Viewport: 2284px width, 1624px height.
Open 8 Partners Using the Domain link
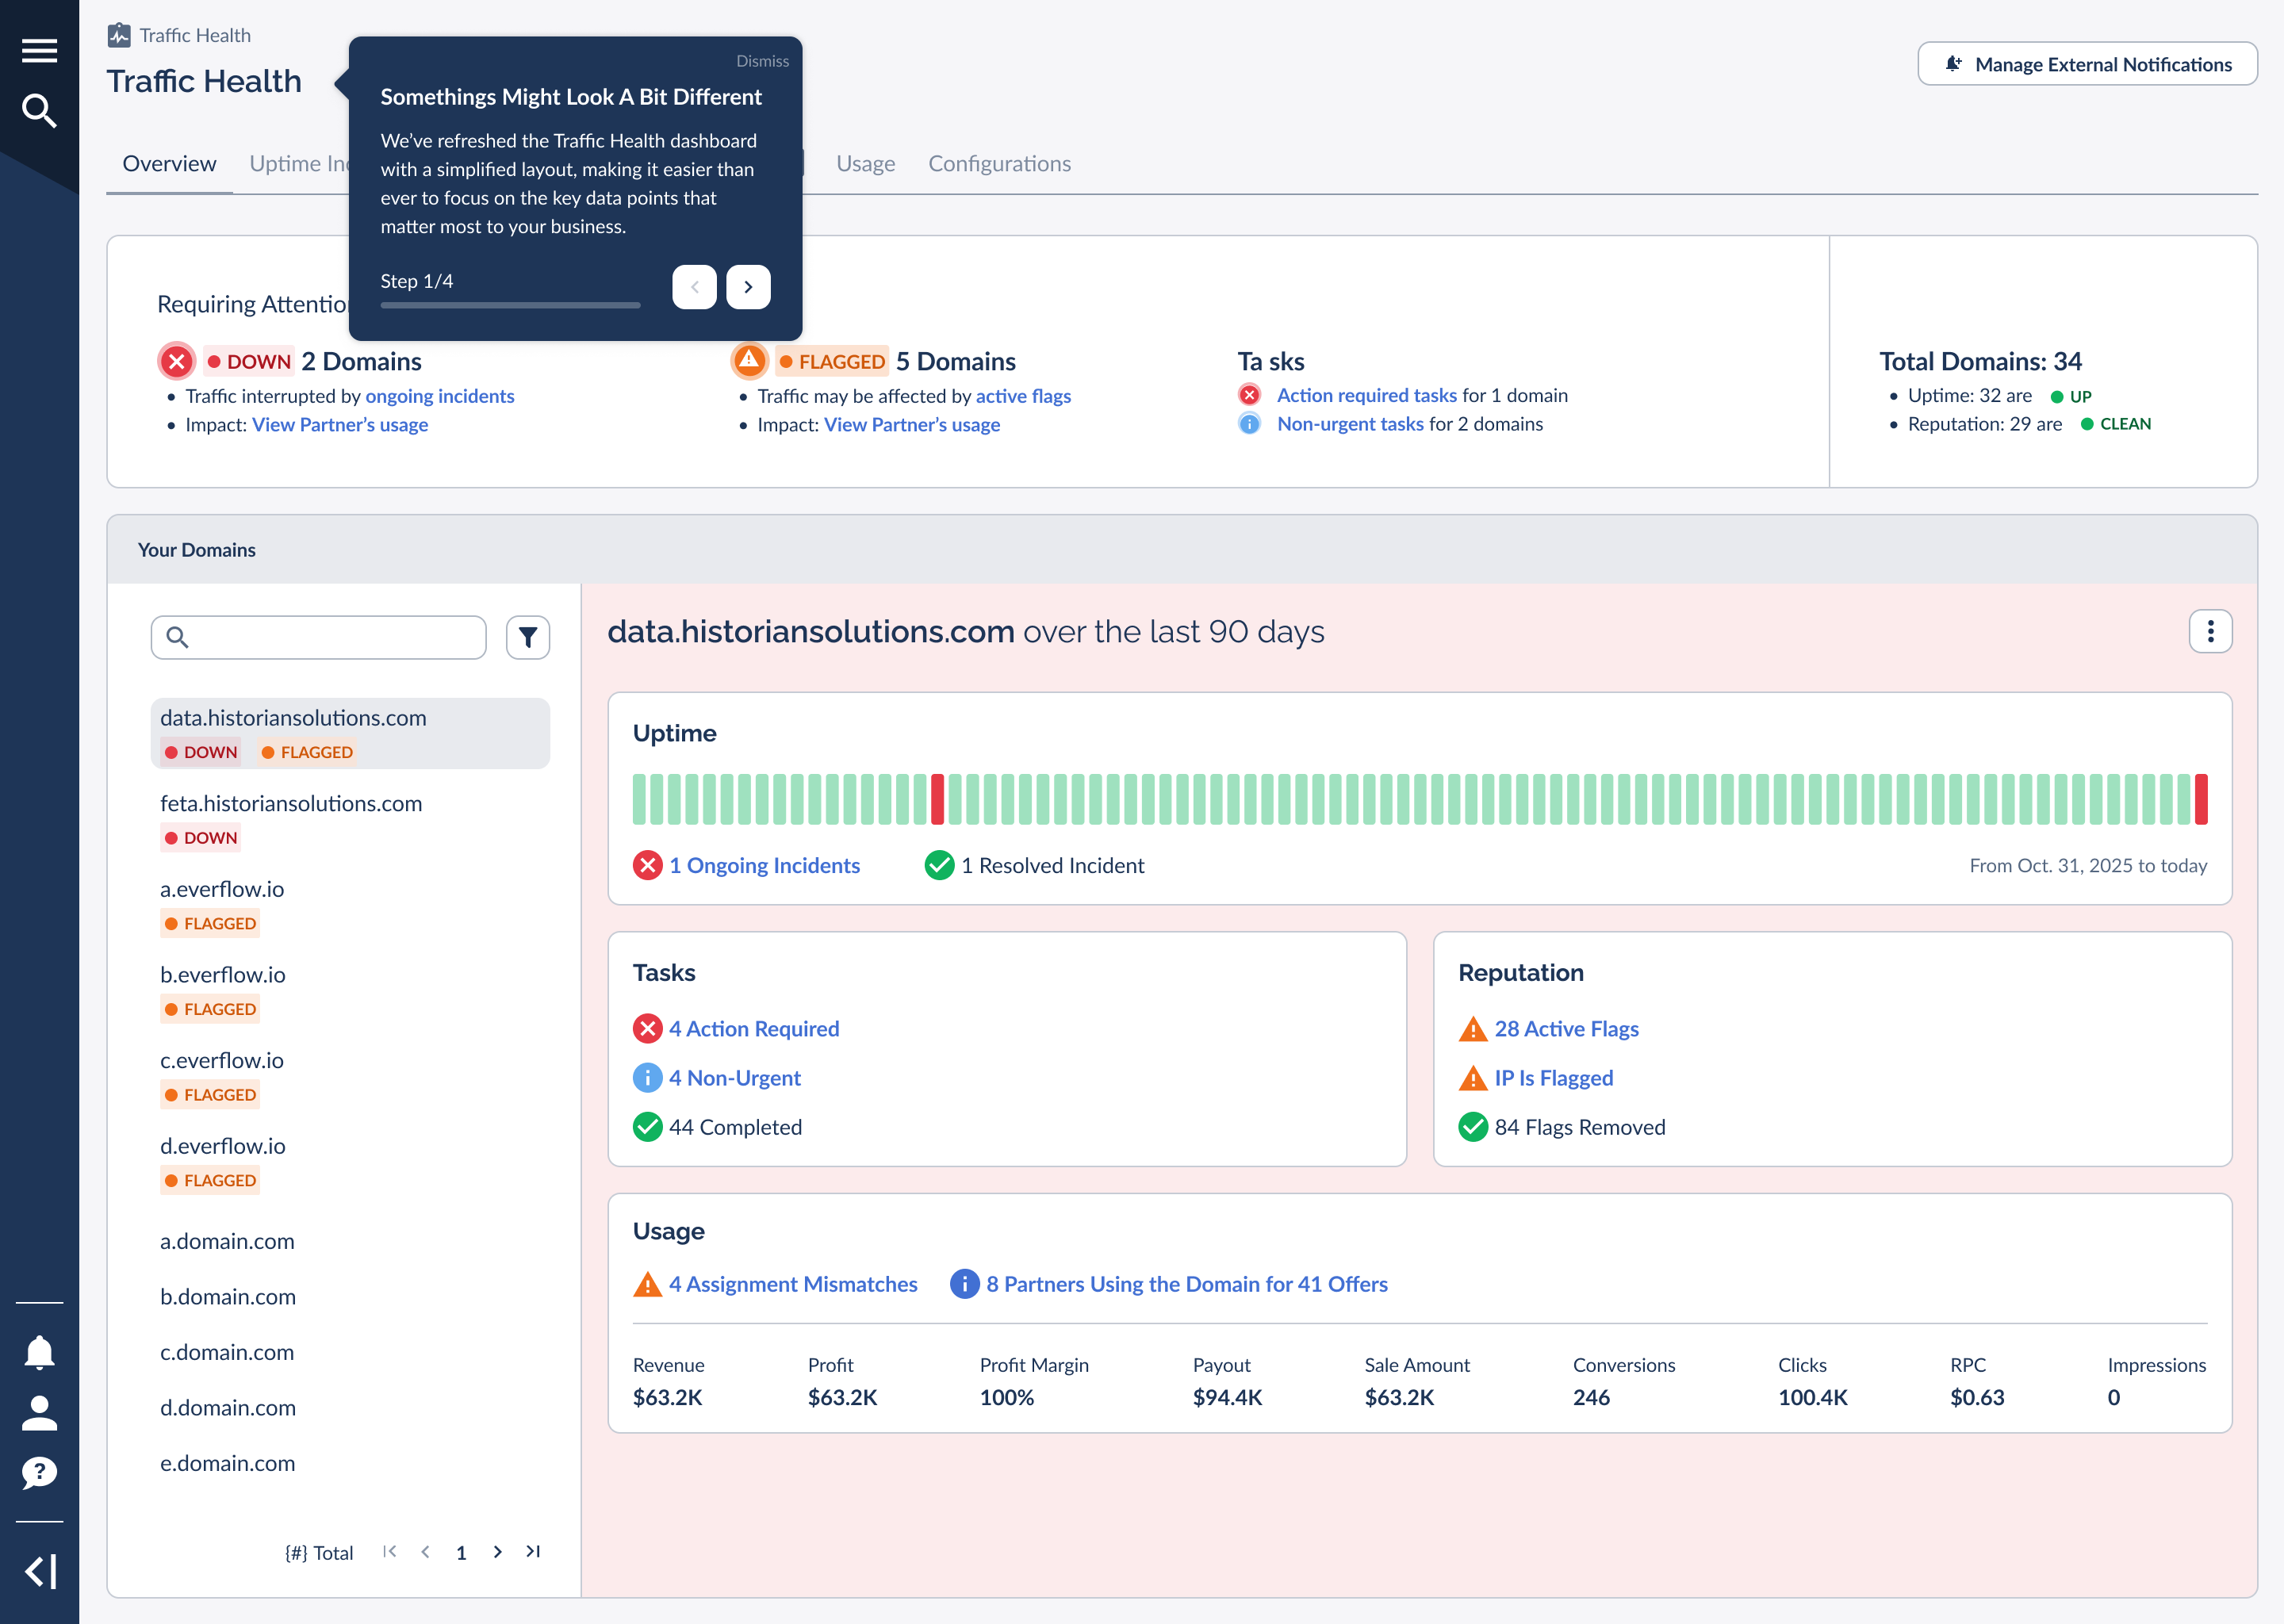click(x=1187, y=1283)
